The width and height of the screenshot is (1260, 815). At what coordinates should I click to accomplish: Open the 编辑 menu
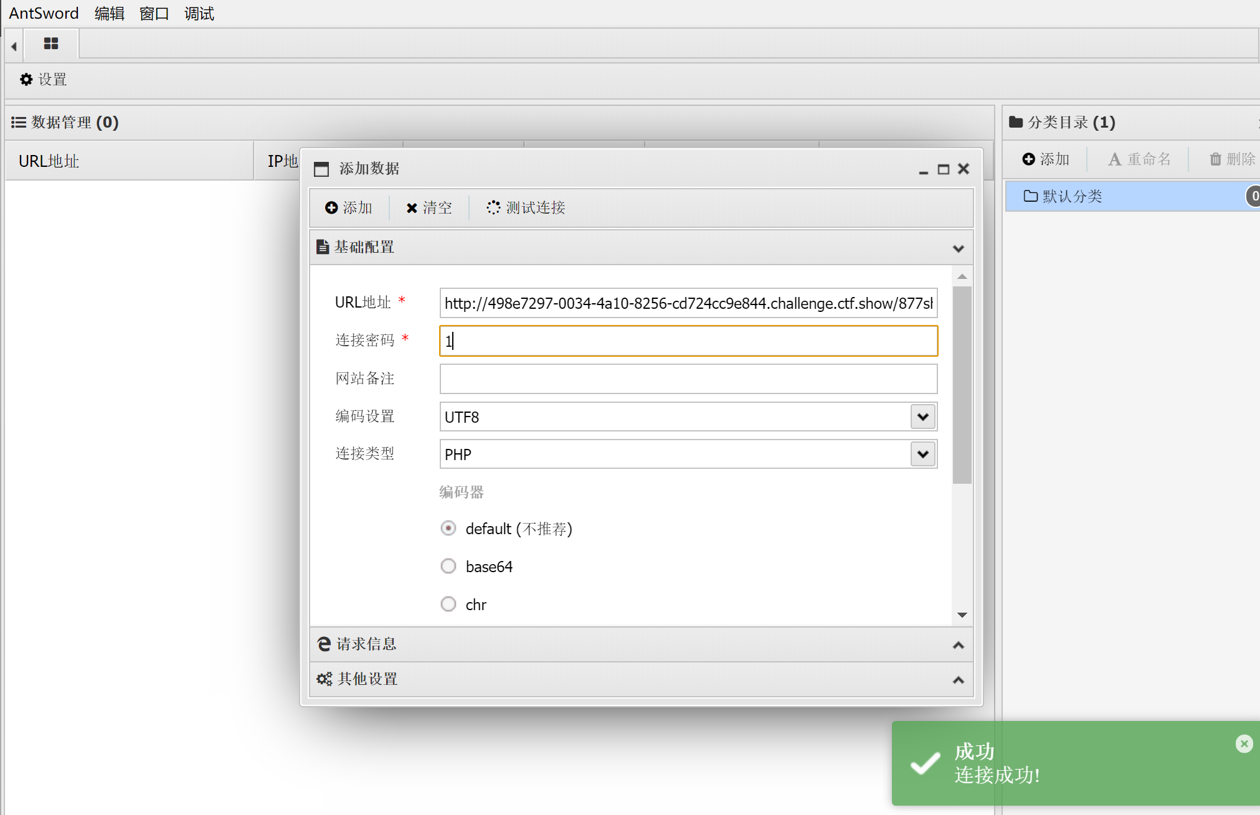click(110, 13)
